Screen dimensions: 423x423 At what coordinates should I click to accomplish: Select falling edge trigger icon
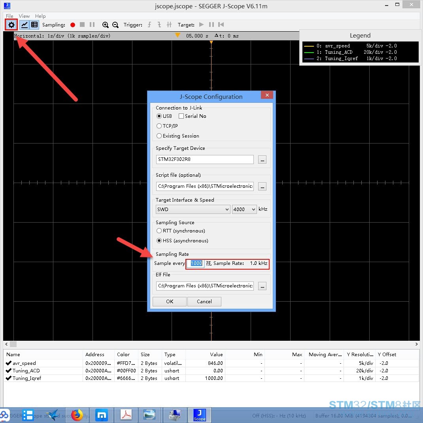[x=159, y=25]
